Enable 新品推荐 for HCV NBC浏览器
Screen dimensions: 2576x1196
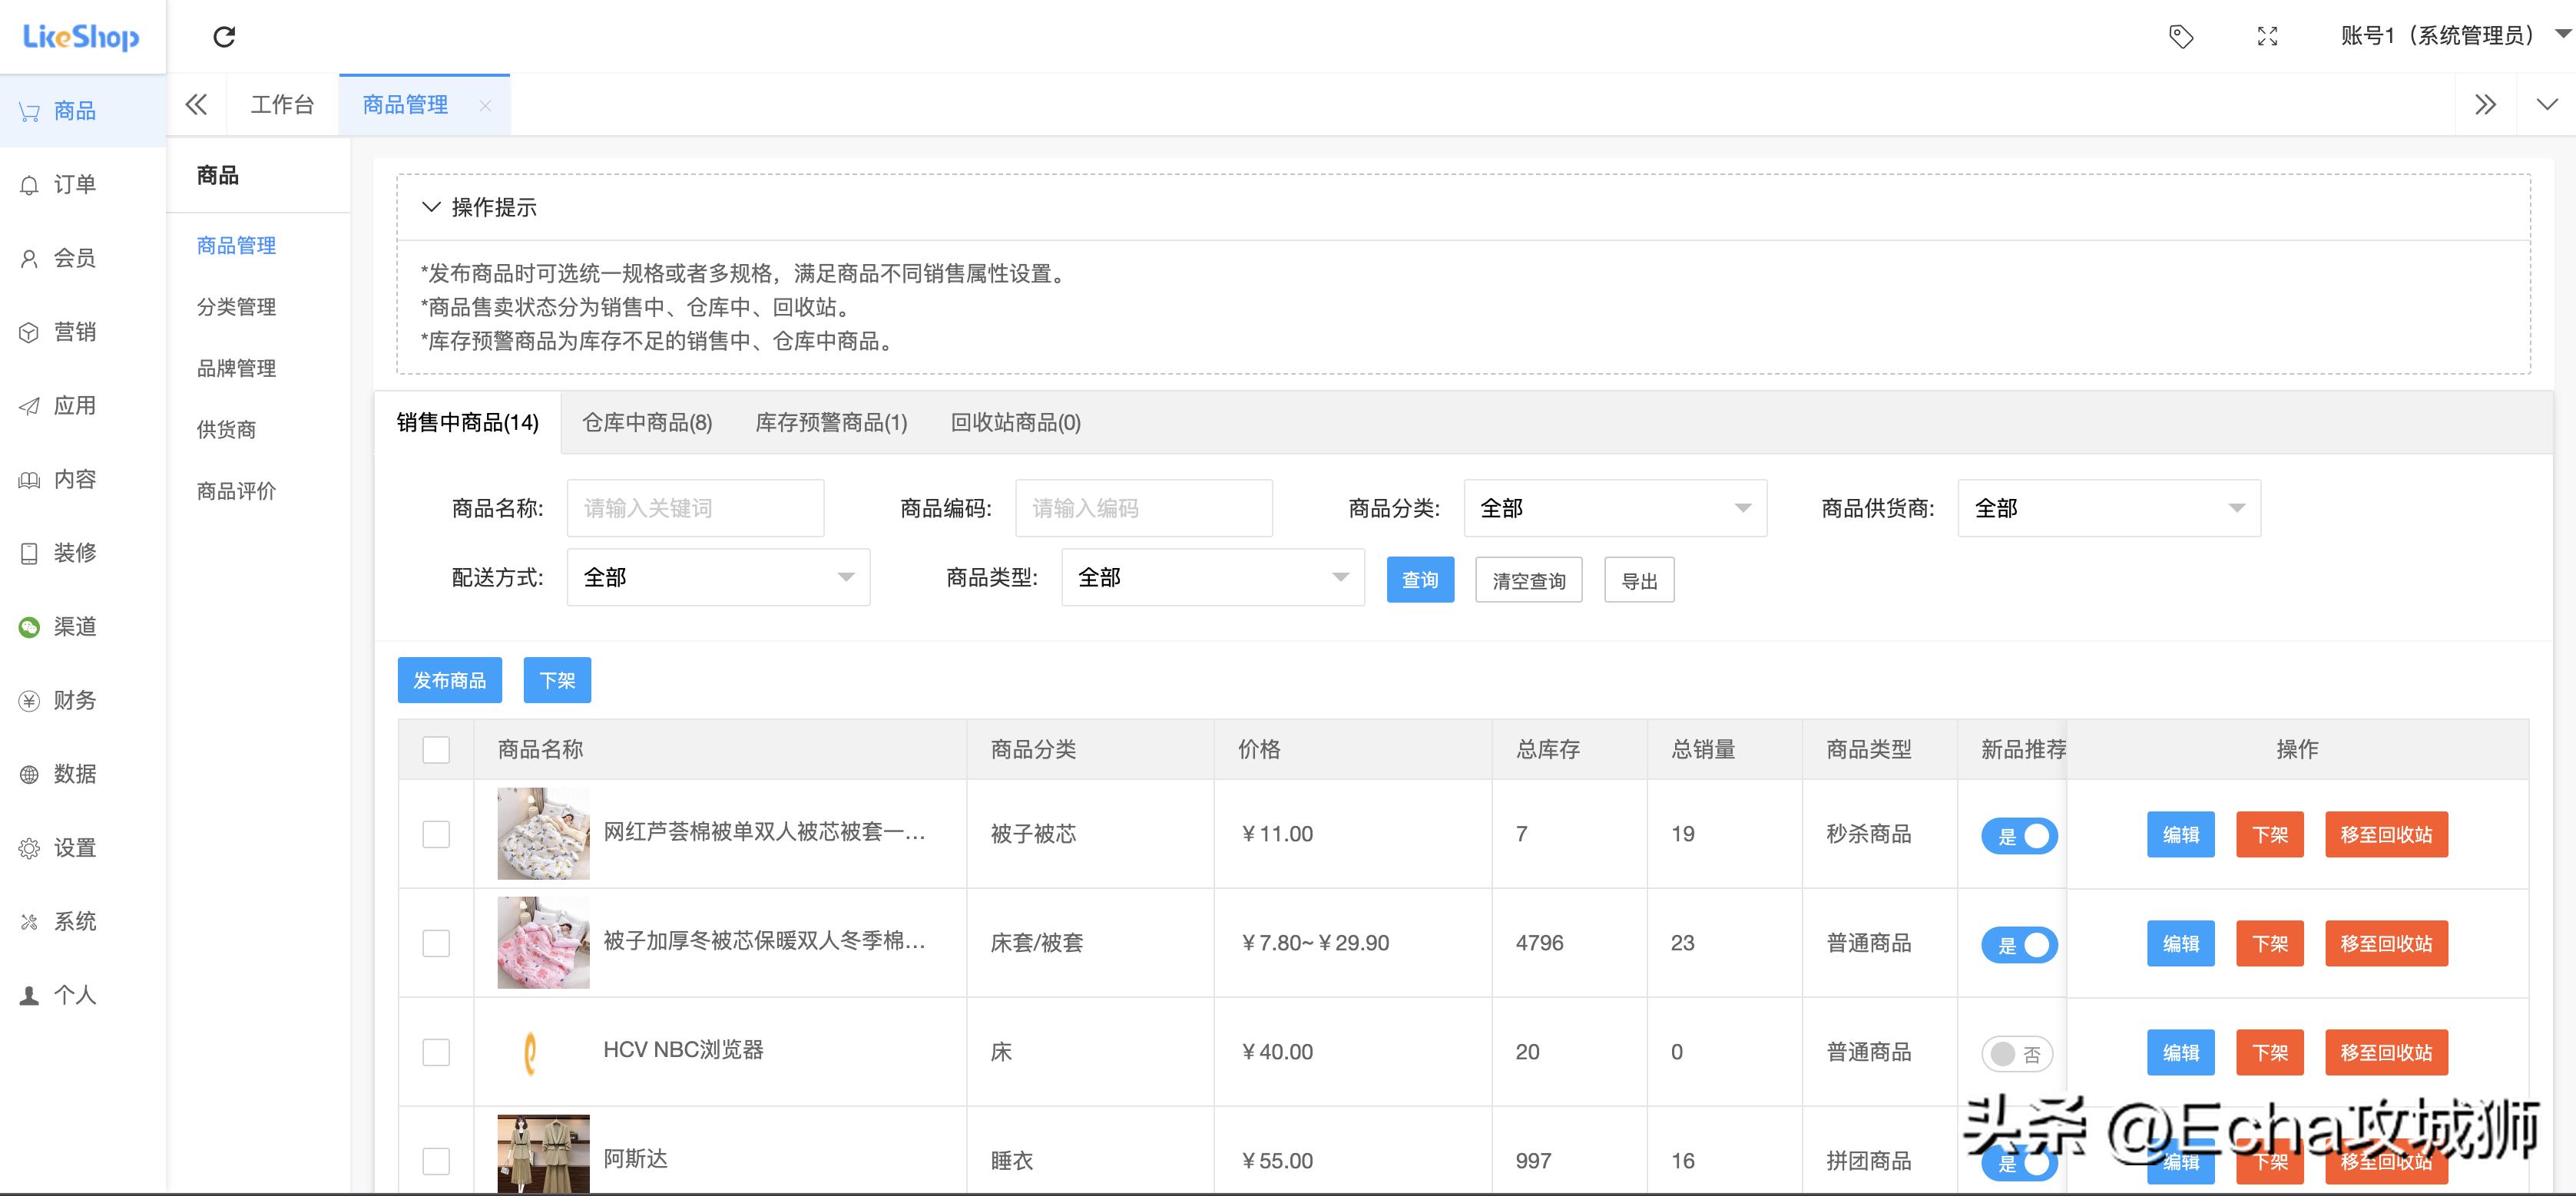pyautogui.click(x=2016, y=1052)
